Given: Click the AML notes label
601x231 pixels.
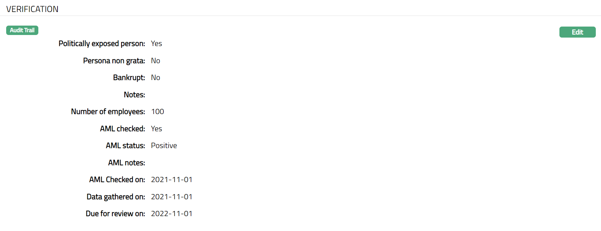Looking at the screenshot, I should [x=126, y=163].
